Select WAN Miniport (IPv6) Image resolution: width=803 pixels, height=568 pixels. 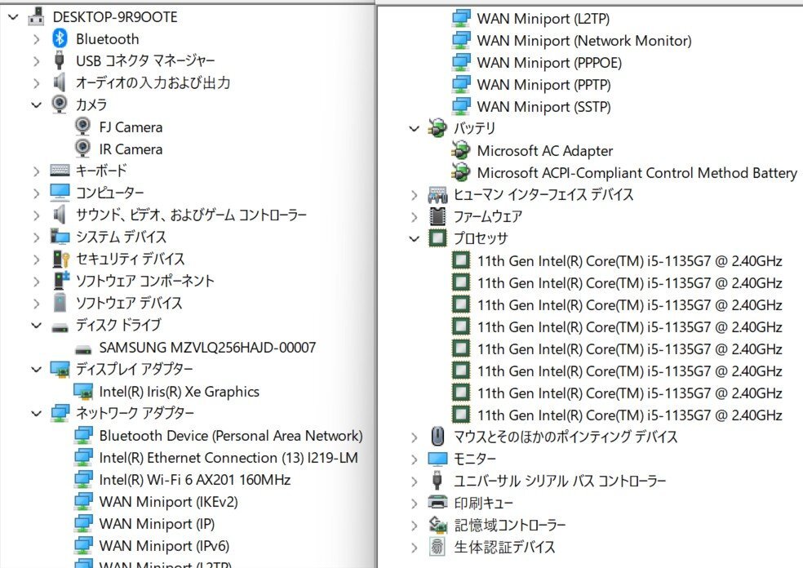[x=164, y=546]
